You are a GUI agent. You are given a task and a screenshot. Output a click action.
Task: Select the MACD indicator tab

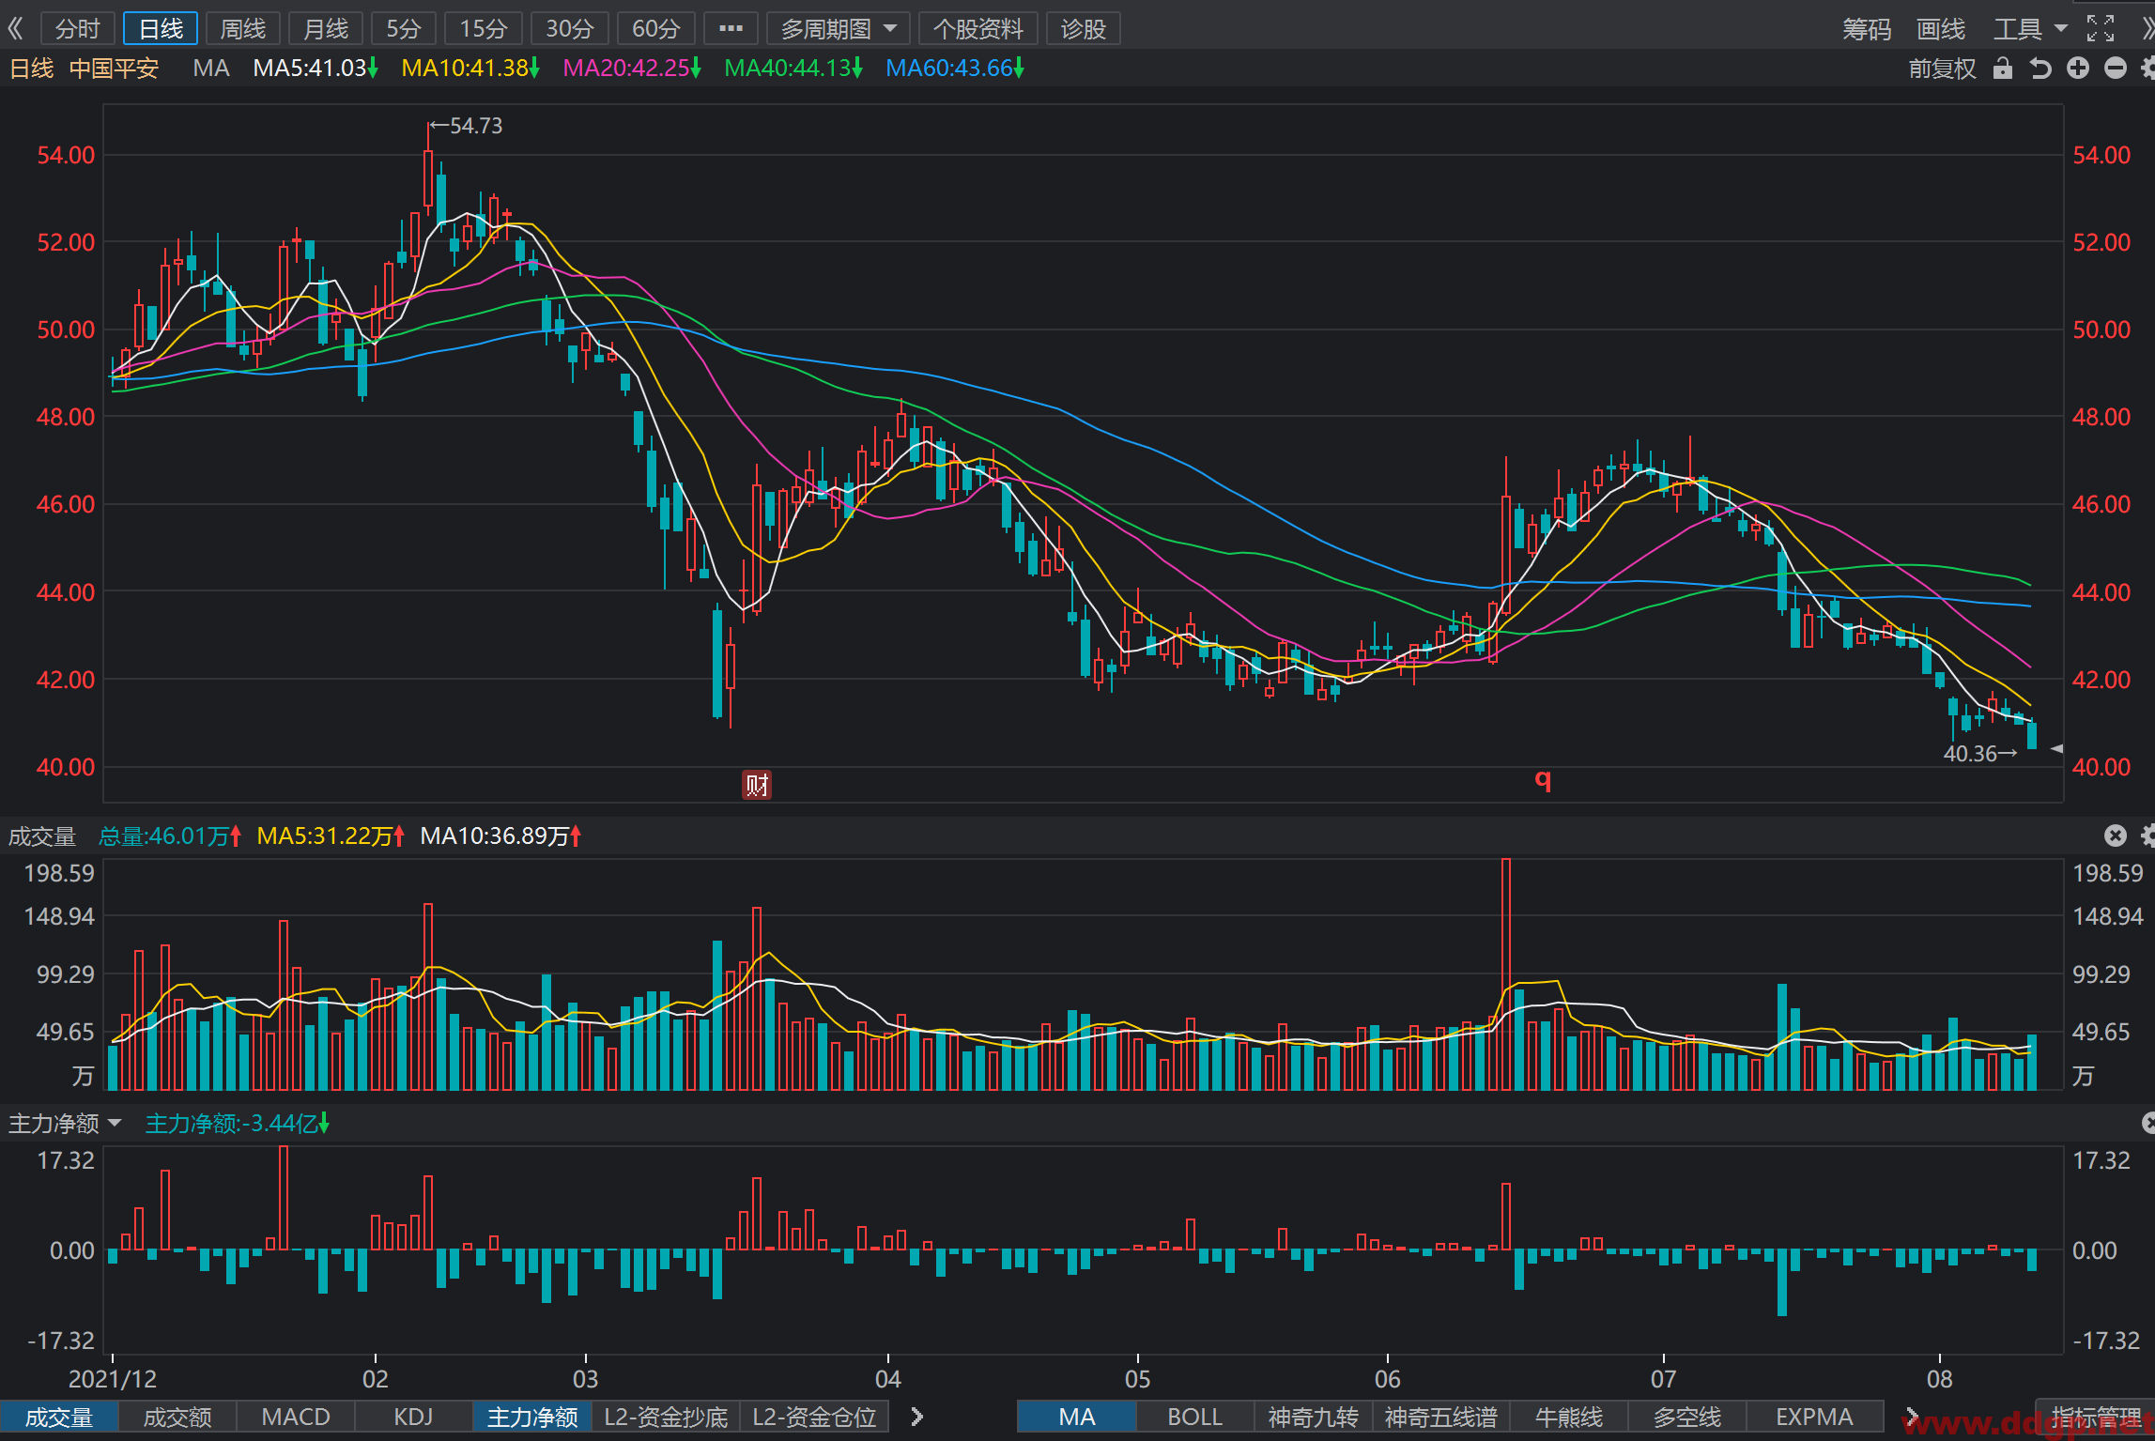pyautogui.click(x=295, y=1417)
